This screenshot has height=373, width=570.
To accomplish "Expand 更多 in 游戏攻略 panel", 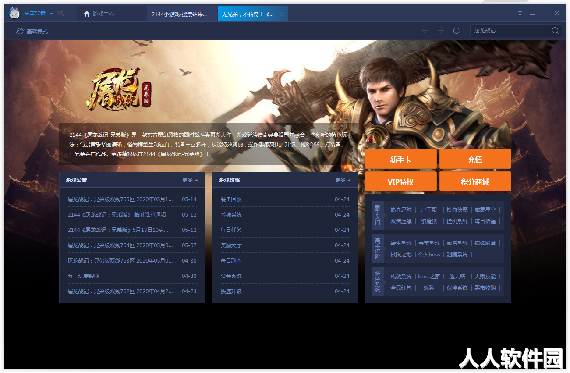I will [x=343, y=180].
